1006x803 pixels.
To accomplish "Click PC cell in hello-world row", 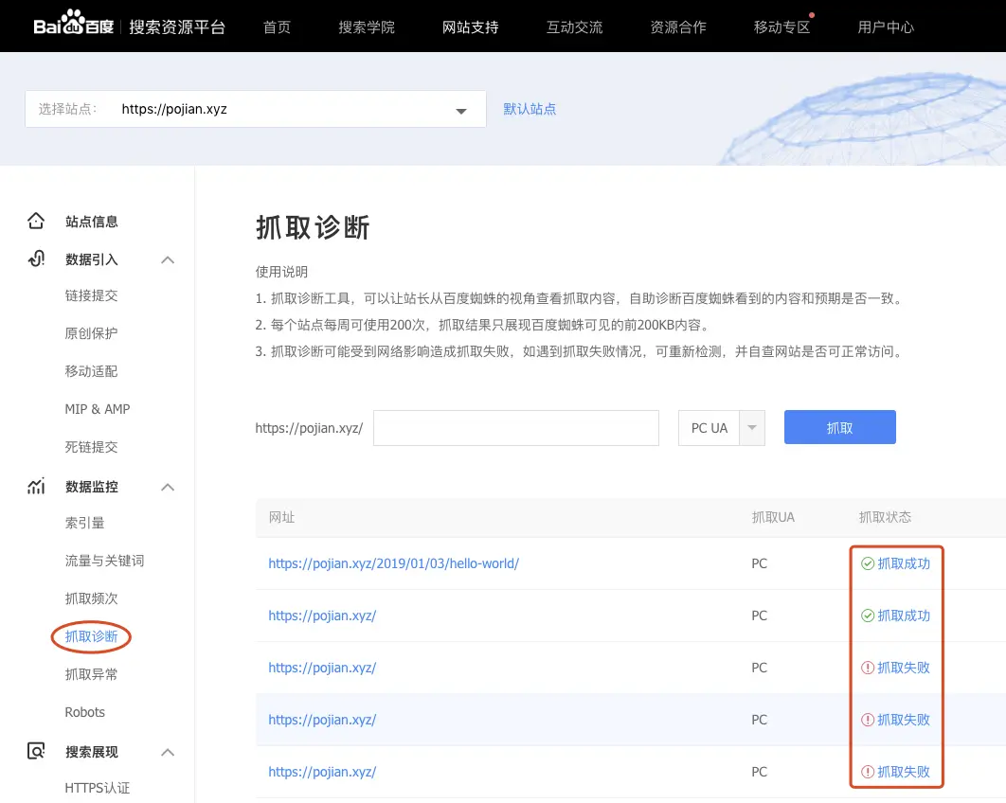I will (x=759, y=563).
